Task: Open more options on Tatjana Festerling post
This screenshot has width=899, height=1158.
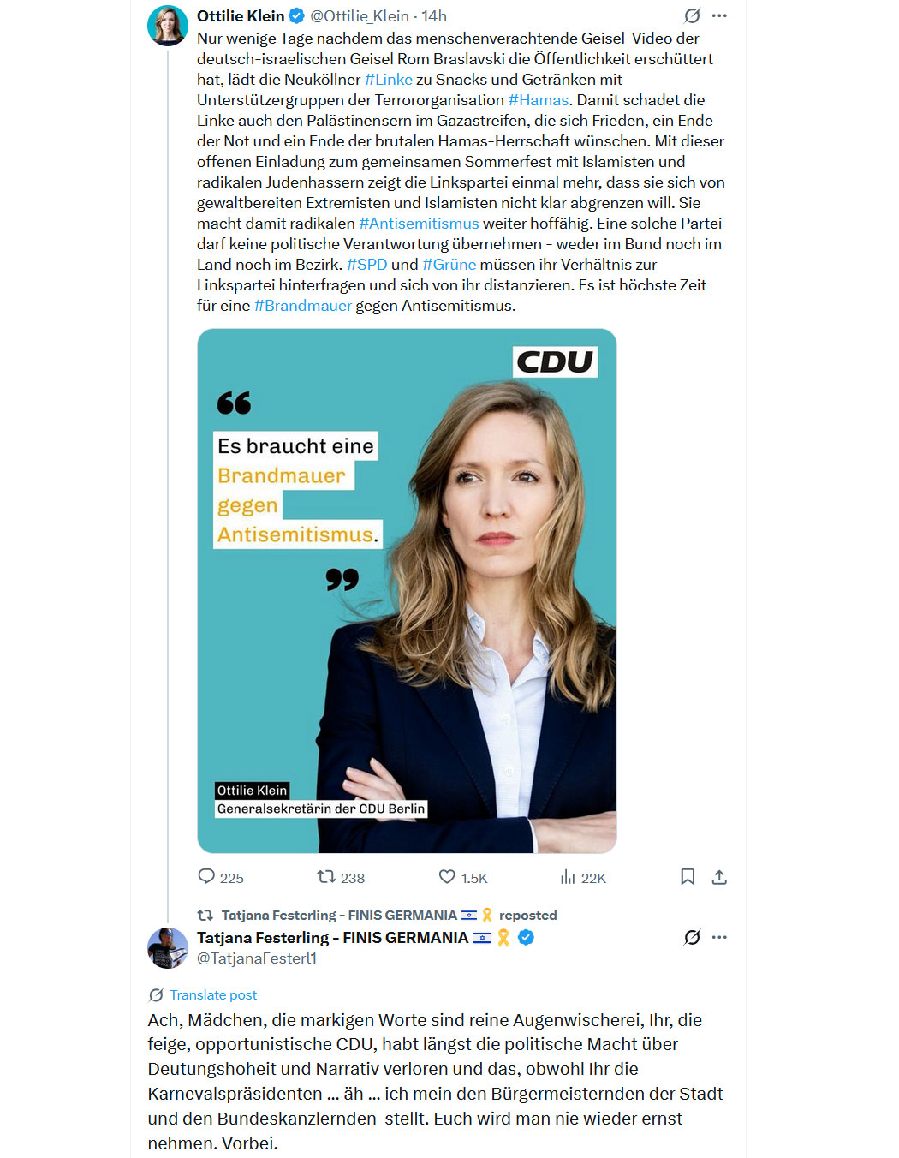Action: (719, 937)
